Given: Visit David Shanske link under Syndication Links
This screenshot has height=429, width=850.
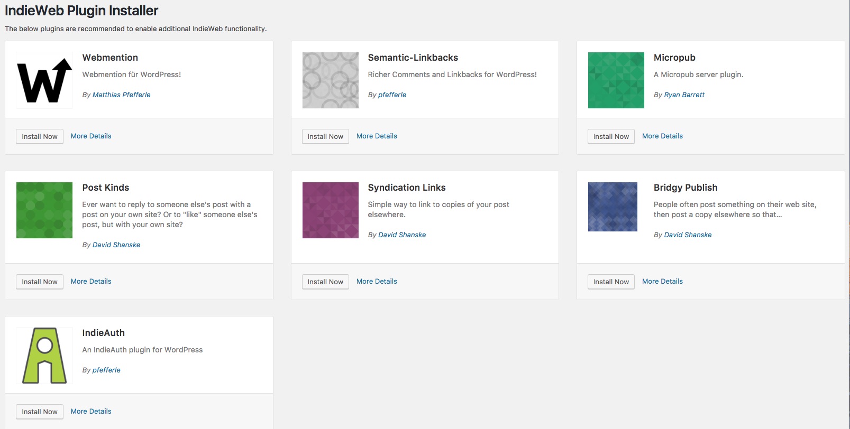Looking at the screenshot, I should click(x=402, y=235).
